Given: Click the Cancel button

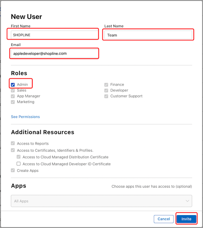Looking at the screenshot, I should [x=163, y=219].
